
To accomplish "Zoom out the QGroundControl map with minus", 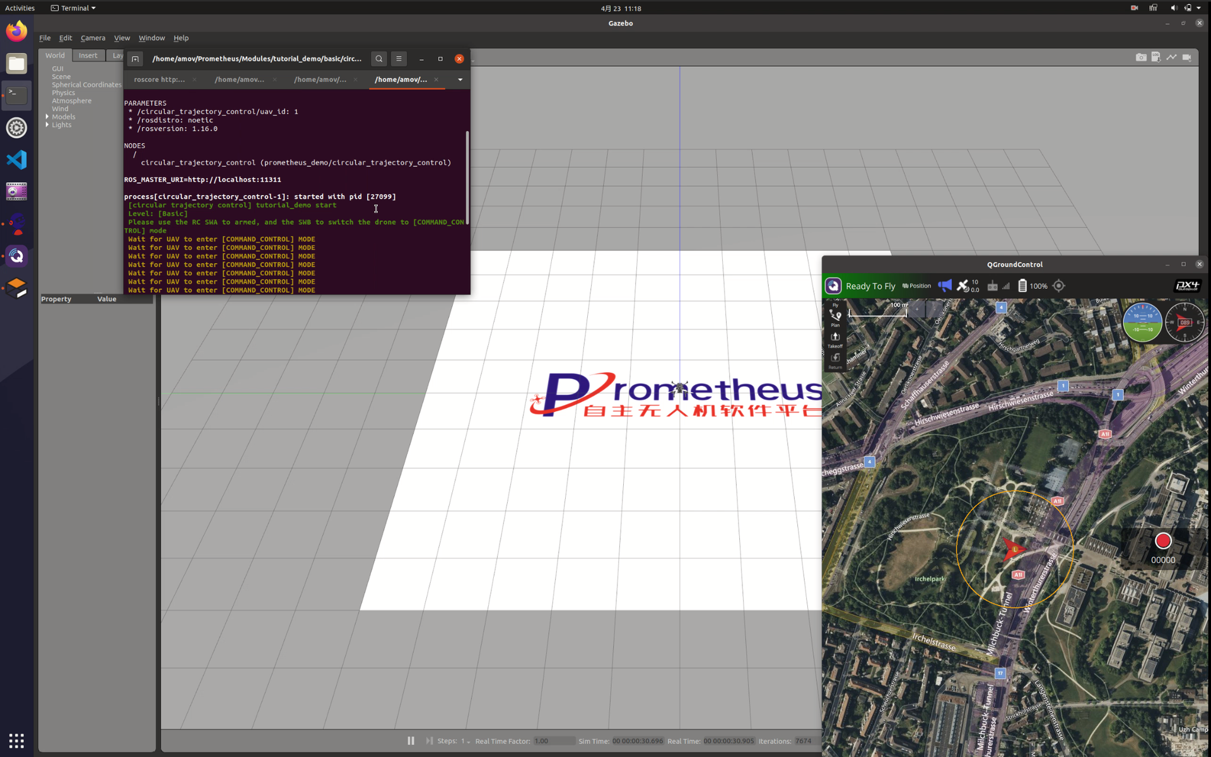I will point(935,309).
